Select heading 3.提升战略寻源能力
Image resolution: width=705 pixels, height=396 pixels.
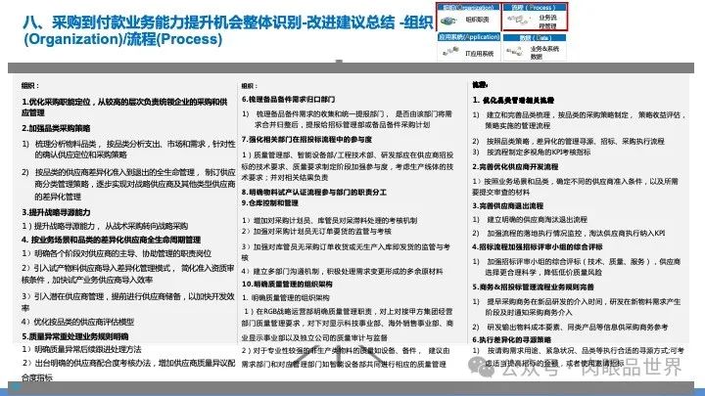[x=56, y=212]
